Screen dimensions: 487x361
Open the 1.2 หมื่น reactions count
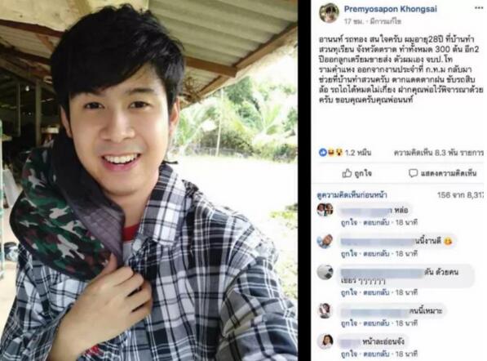pos(358,153)
